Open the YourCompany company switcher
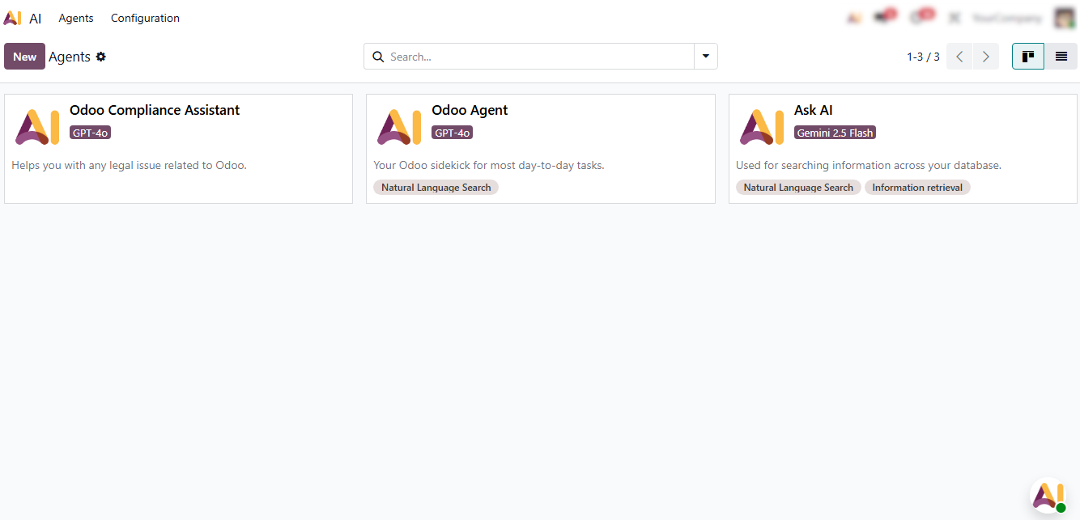The image size is (1080, 520). tap(1006, 18)
